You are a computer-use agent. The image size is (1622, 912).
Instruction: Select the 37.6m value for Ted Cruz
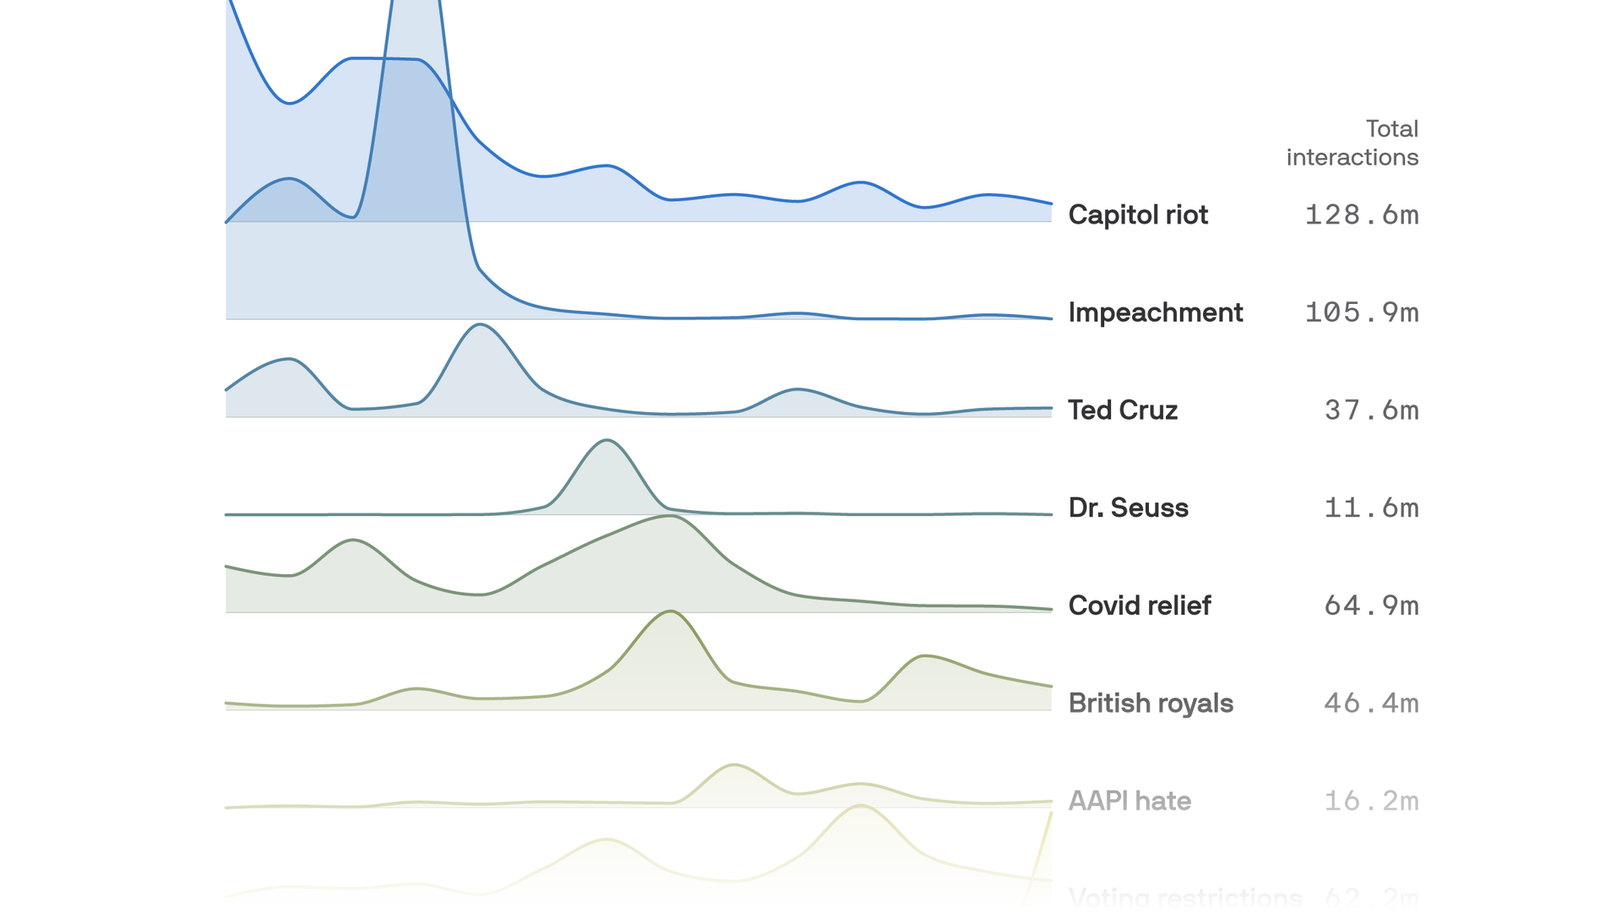1370,410
